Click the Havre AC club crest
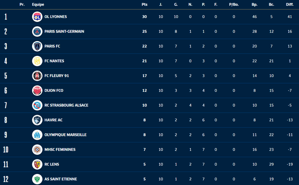Screen dimensions: 299x185 37,120
